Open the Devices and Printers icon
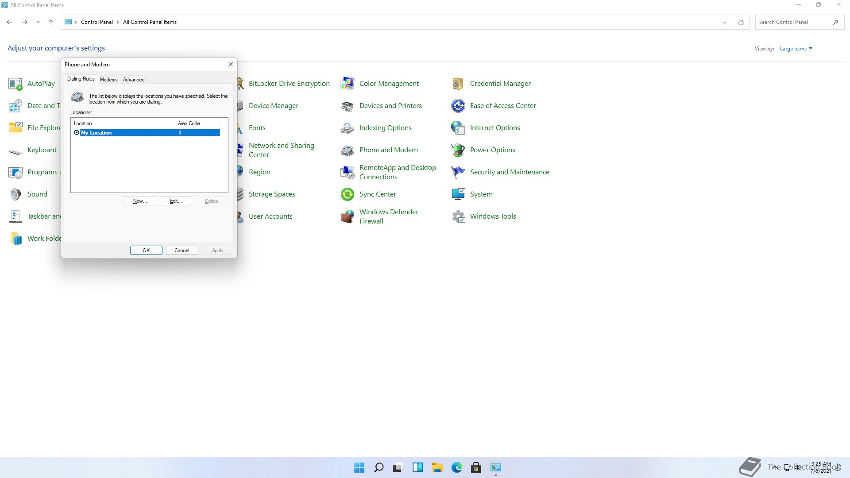 coord(348,106)
